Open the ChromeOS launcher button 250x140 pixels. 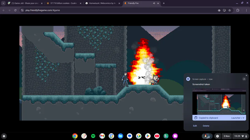click(x=4, y=136)
